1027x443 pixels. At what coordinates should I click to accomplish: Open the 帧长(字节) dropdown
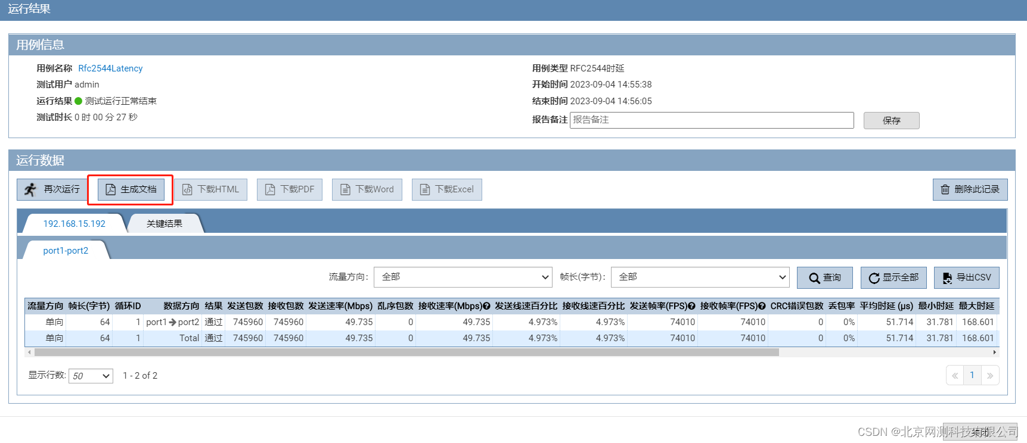tap(700, 277)
